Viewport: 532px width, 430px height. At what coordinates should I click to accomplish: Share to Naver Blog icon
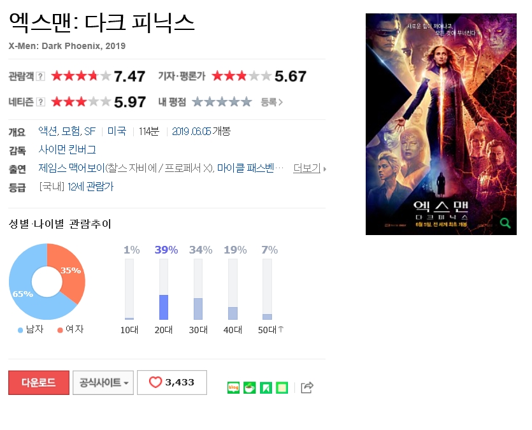point(233,387)
